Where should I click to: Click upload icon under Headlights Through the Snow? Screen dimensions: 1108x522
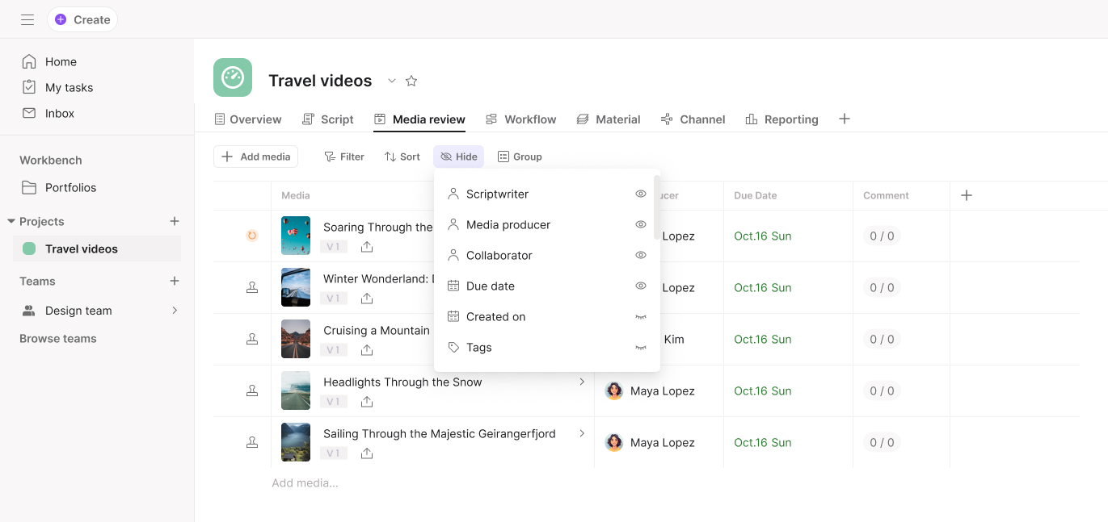[x=367, y=402]
